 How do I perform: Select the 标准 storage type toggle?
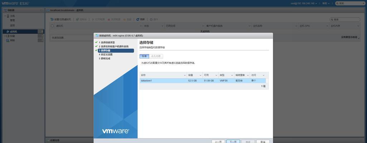click(144, 56)
